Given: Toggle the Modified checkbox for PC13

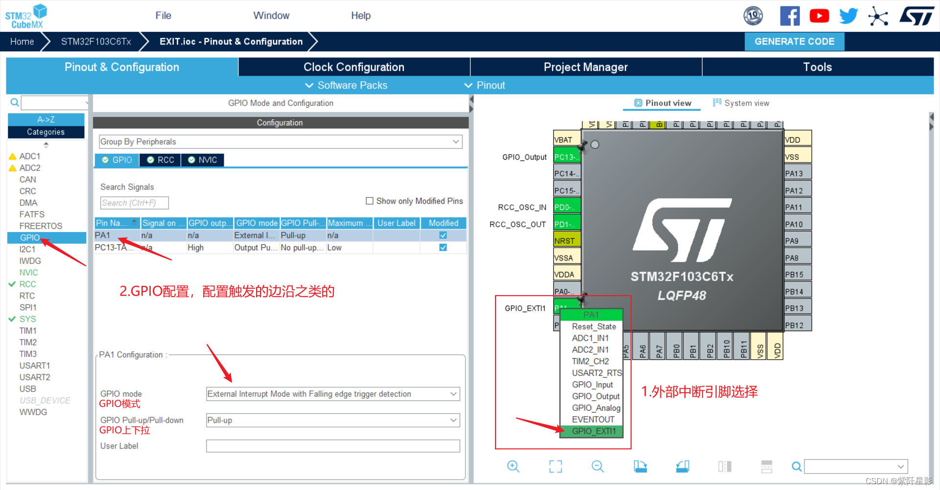Looking at the screenshot, I should [443, 248].
